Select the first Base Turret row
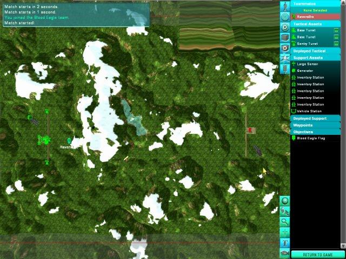This screenshot has height=259, width=346. tap(315, 30)
